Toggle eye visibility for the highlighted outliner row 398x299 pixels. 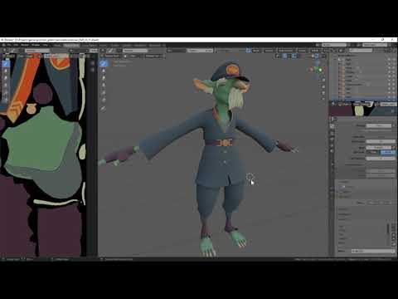pos(389,98)
